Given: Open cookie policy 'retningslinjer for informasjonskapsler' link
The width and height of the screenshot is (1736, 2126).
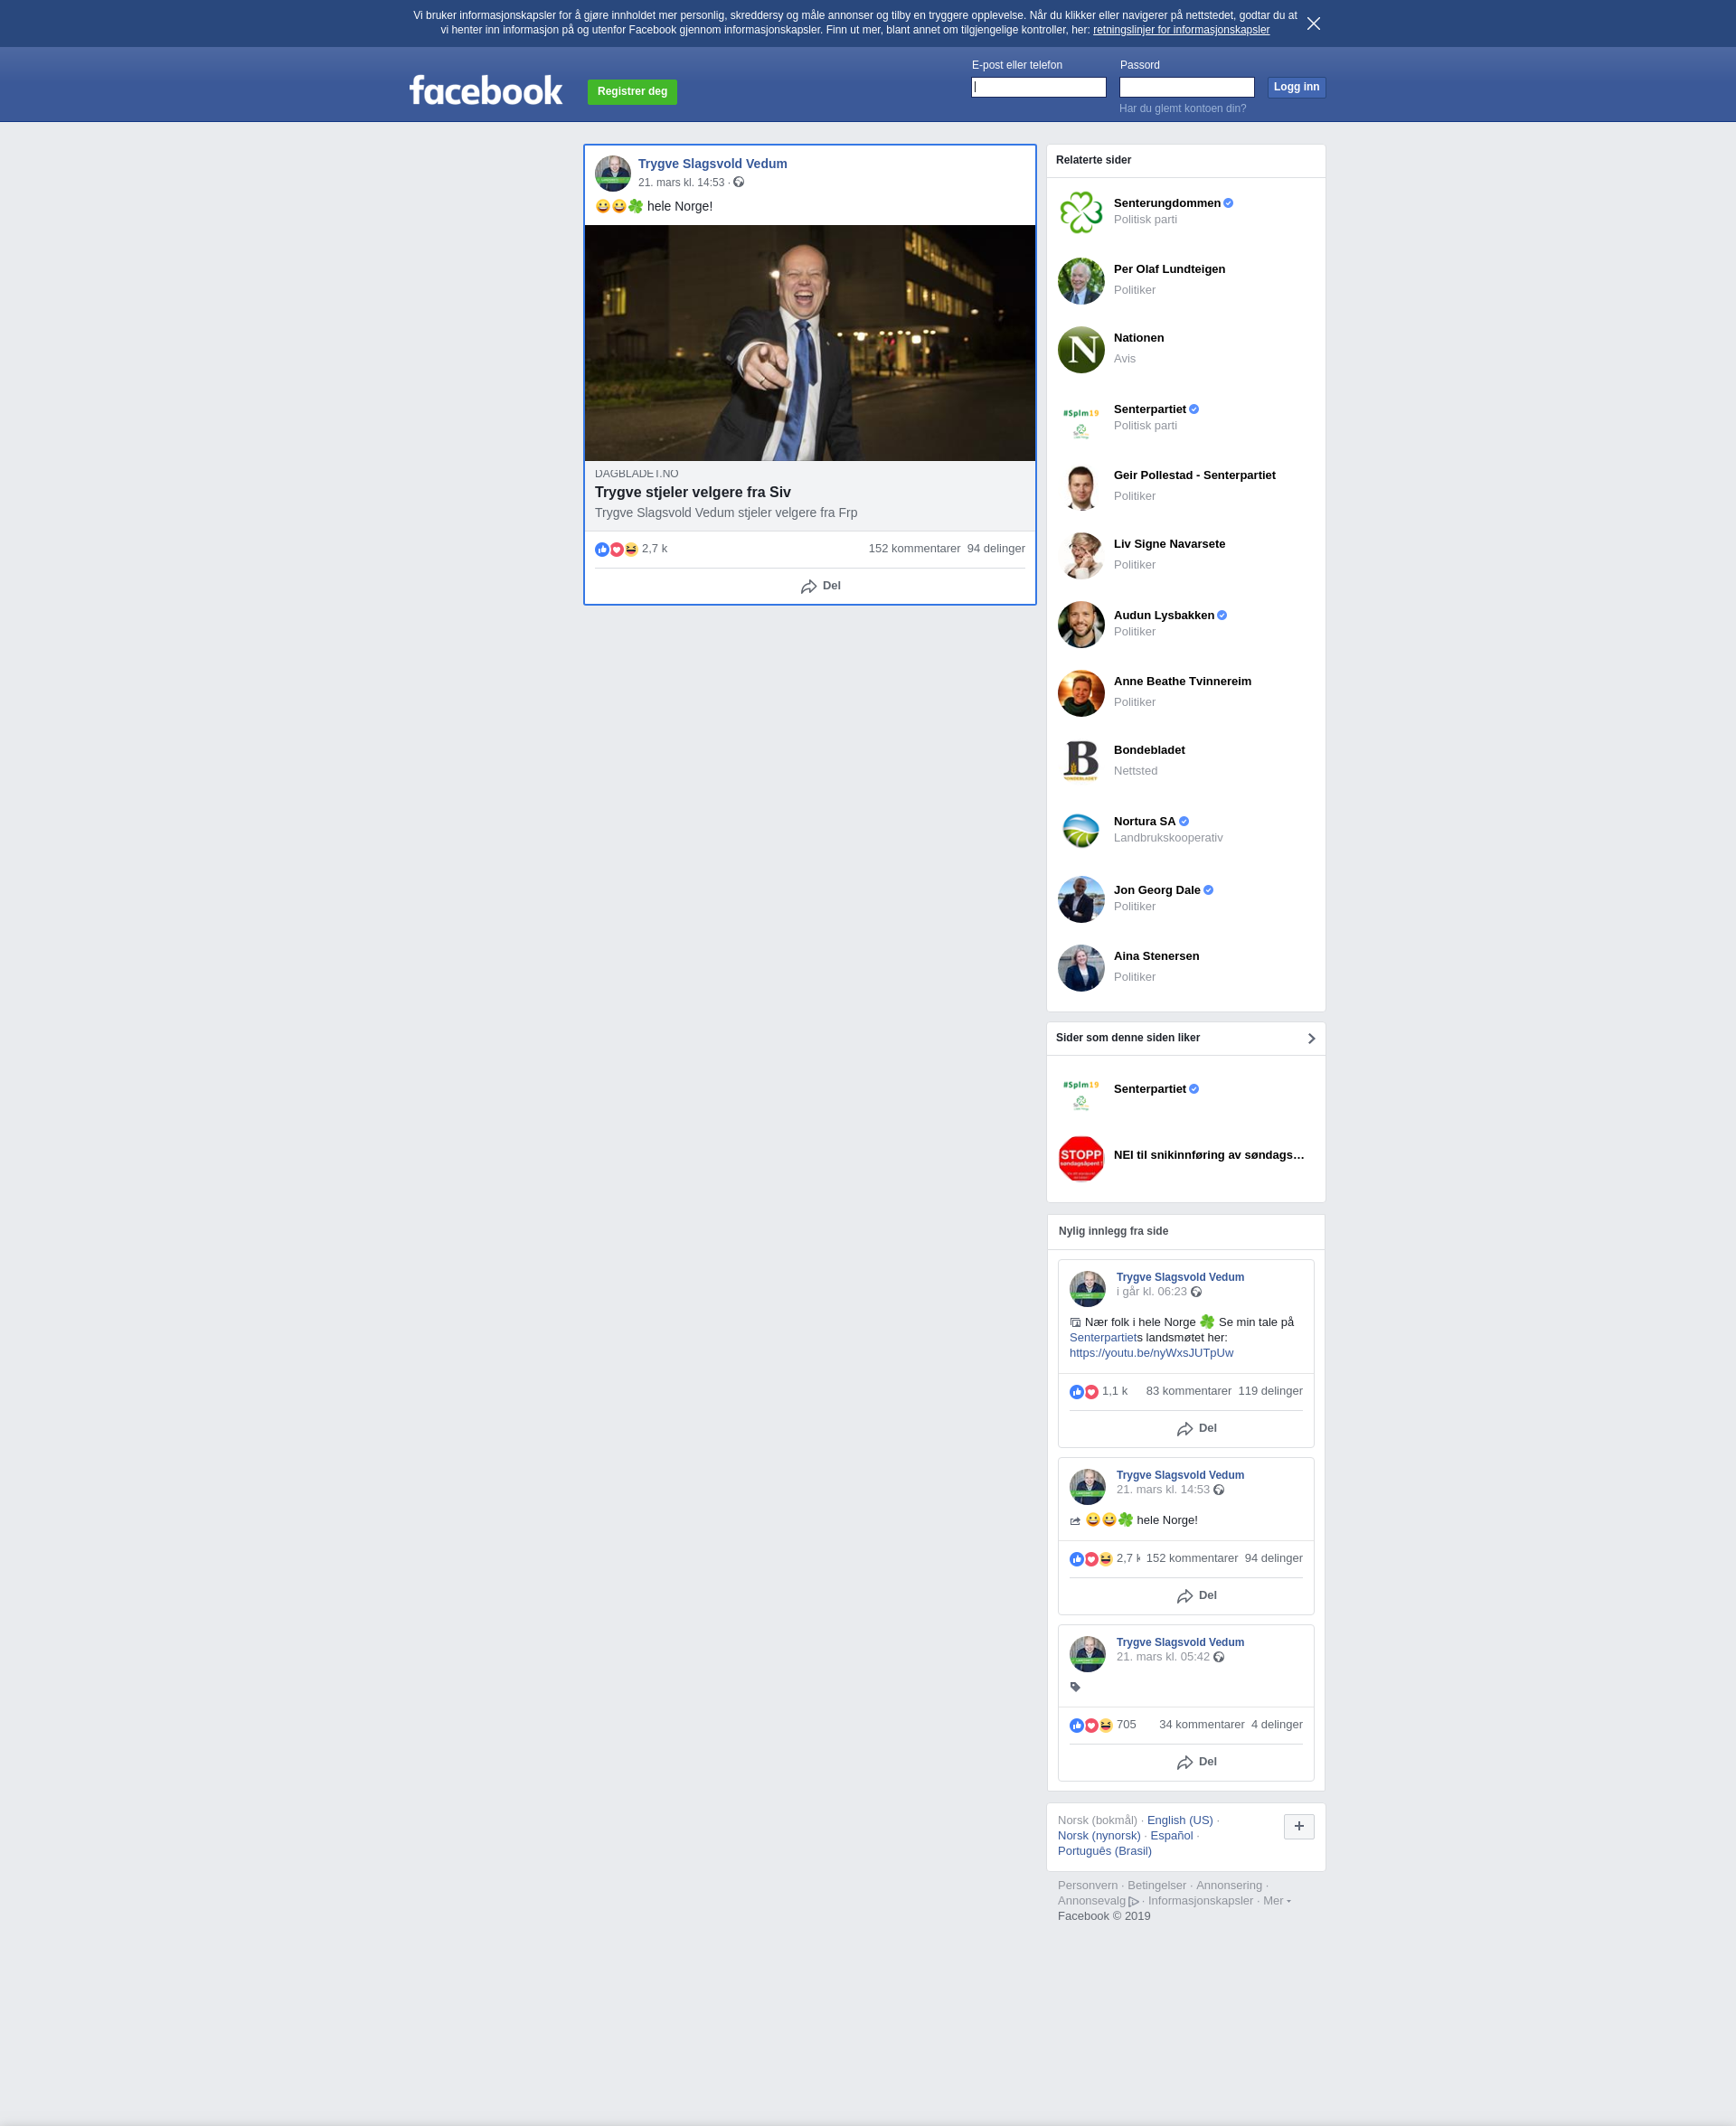Looking at the screenshot, I should (x=1181, y=30).
